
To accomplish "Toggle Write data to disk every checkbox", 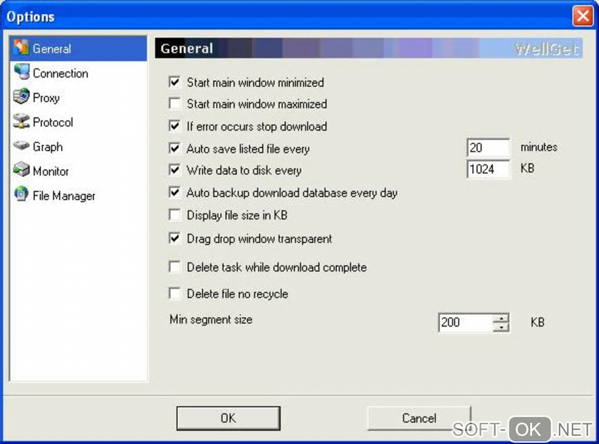I will pyautogui.click(x=174, y=170).
